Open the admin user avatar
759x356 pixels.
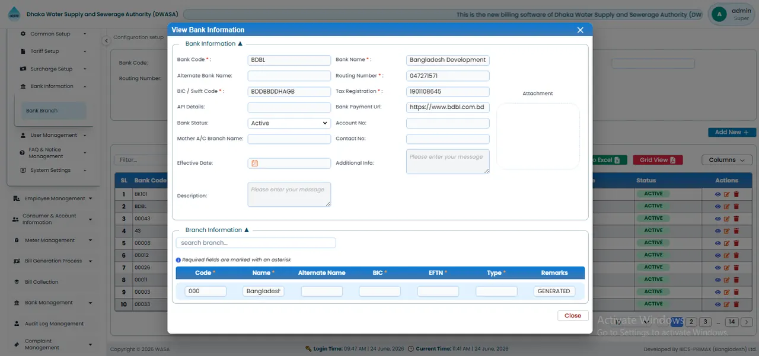719,14
